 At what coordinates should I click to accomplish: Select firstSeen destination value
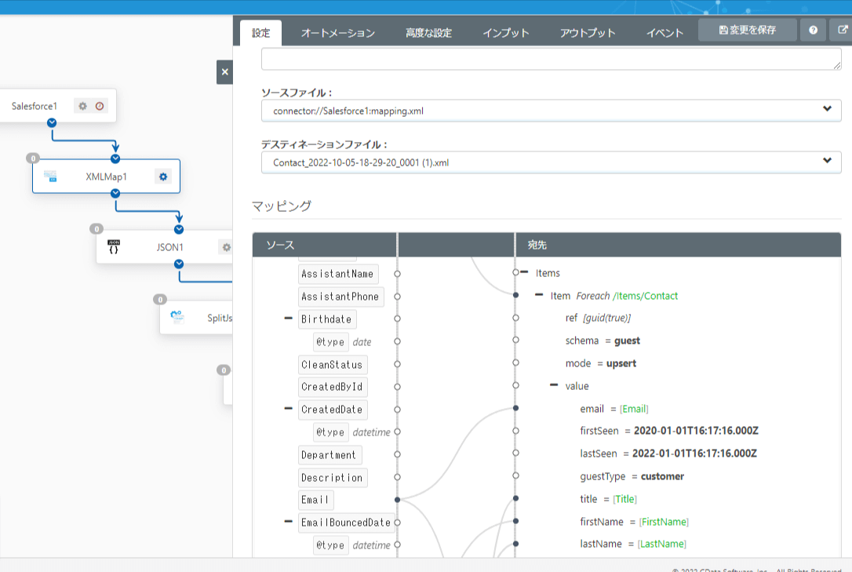pos(696,431)
